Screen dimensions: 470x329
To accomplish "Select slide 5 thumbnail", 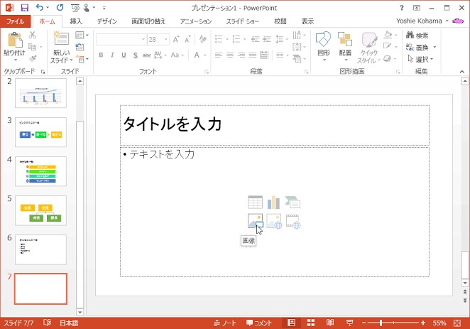I will 40,210.
